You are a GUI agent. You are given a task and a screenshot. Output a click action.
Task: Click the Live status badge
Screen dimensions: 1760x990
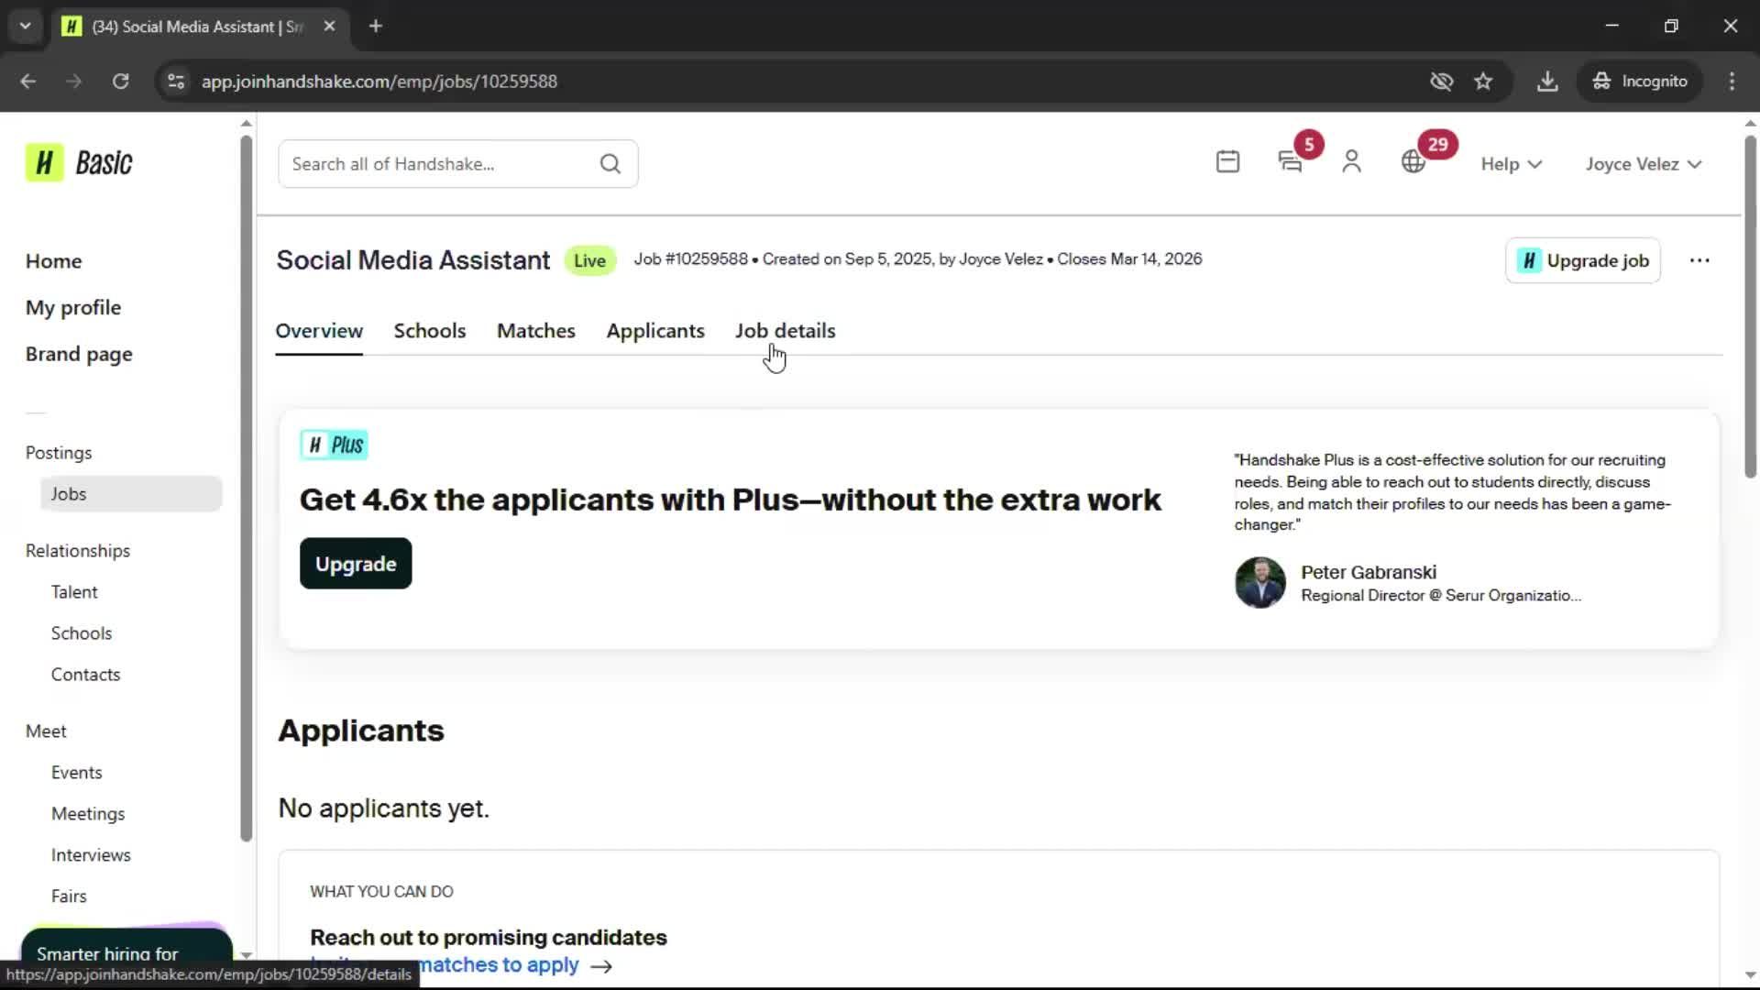coord(589,260)
